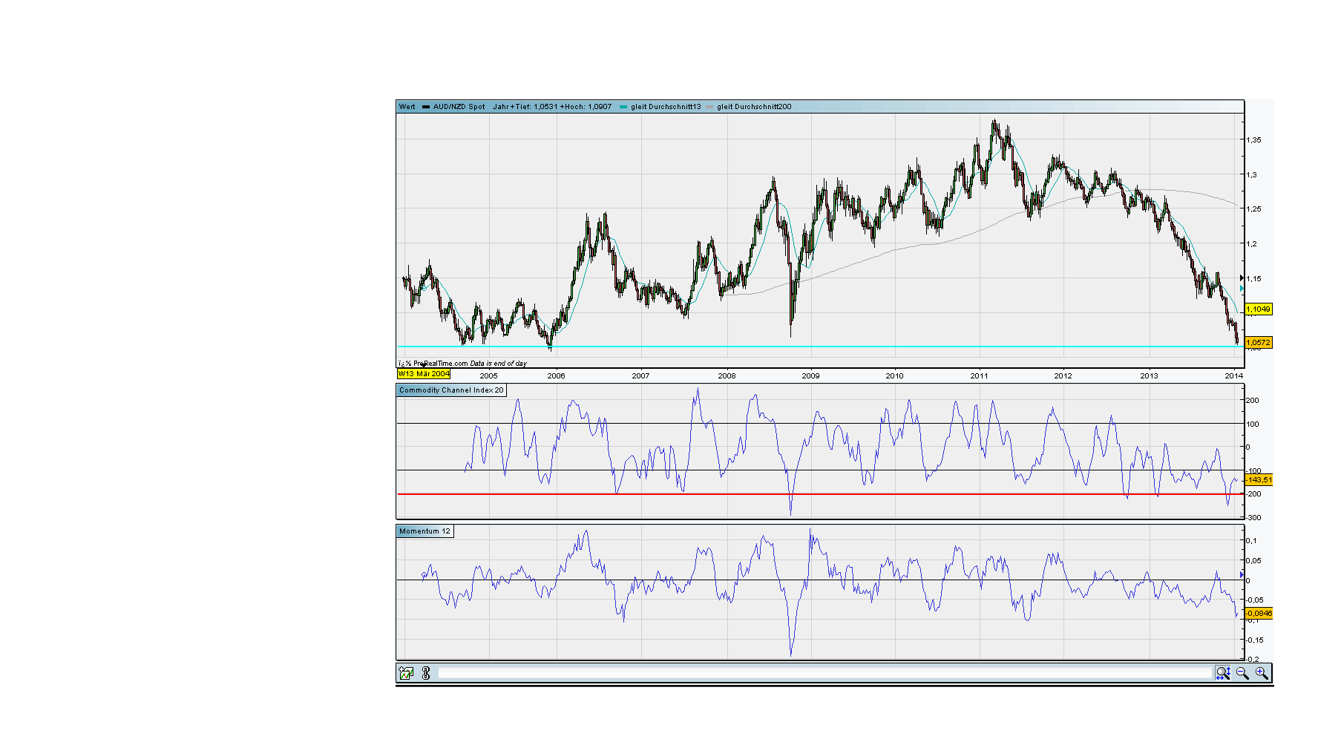Open the chart settings icon in bottom toolbar
The height and width of the screenshot is (745, 1318).
pyautogui.click(x=406, y=673)
